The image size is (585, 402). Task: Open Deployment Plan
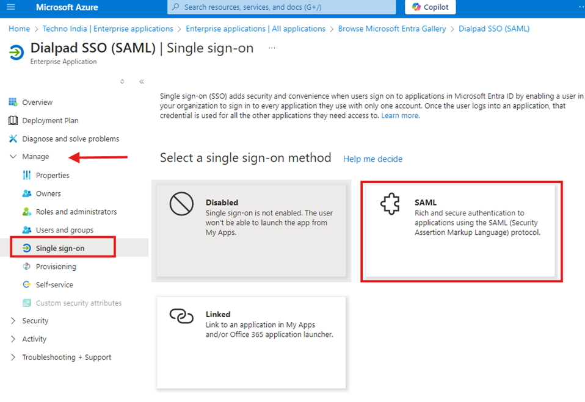pyautogui.click(x=50, y=120)
